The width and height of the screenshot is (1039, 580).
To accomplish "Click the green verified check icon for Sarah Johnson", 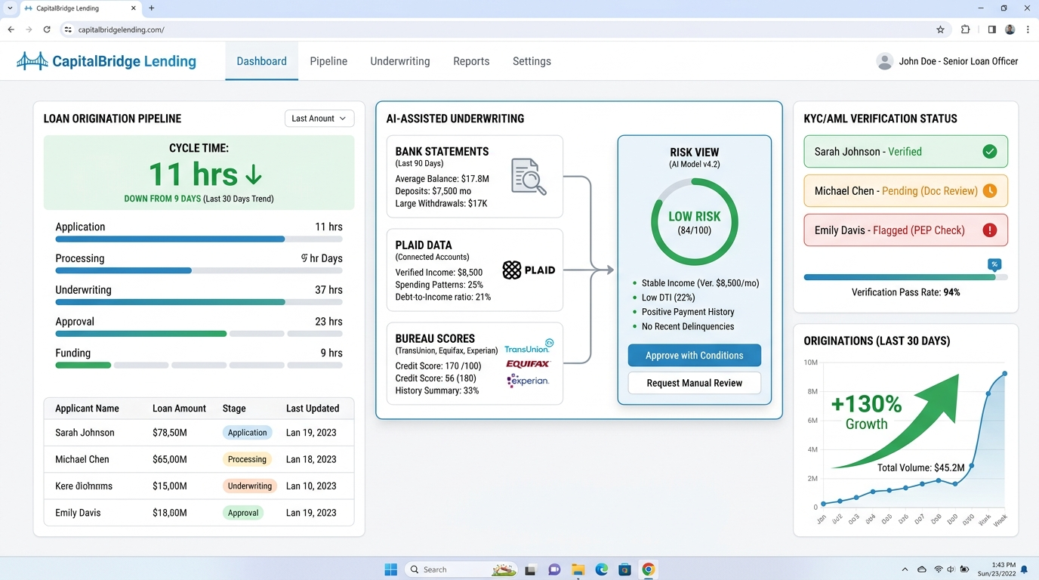I will (x=989, y=152).
